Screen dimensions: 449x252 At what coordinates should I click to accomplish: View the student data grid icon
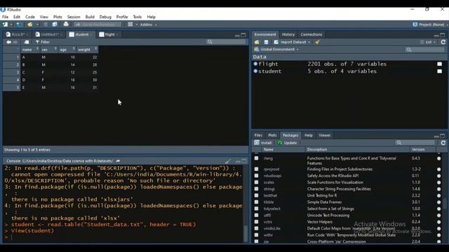click(440, 71)
